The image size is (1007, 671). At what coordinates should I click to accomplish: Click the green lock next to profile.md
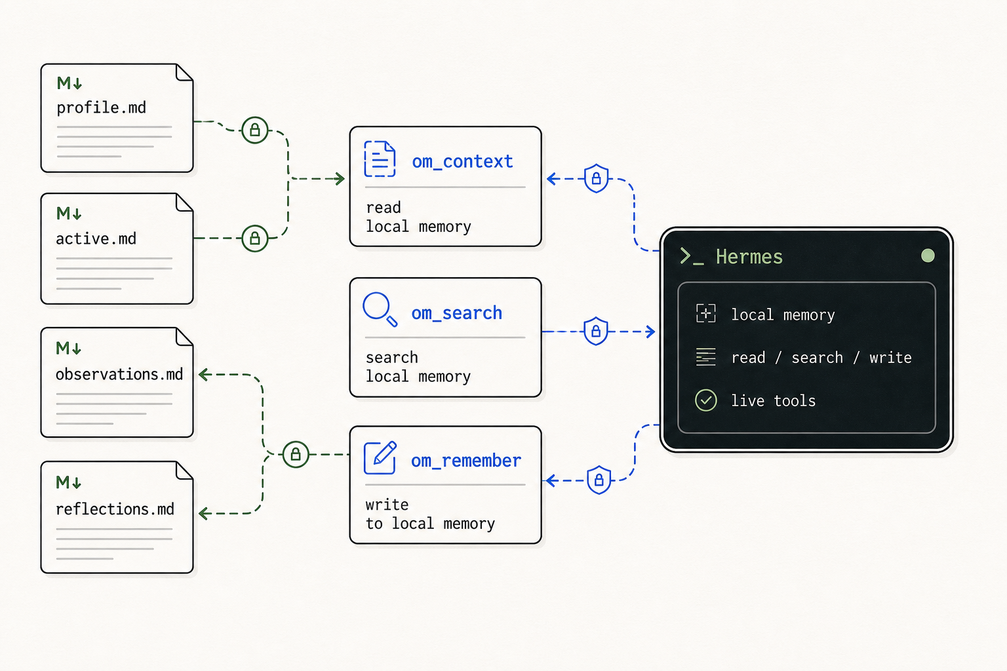pos(255,130)
